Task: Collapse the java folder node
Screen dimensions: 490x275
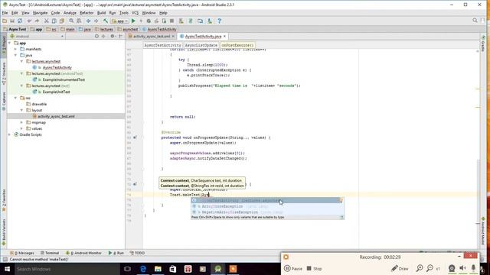Action: point(15,55)
